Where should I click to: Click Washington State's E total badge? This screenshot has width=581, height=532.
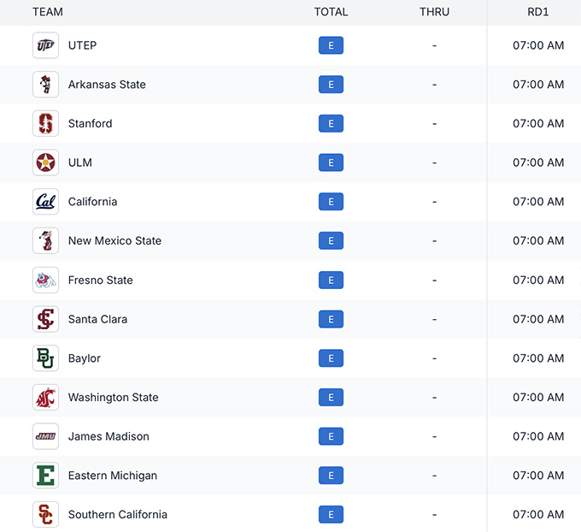[x=331, y=398]
